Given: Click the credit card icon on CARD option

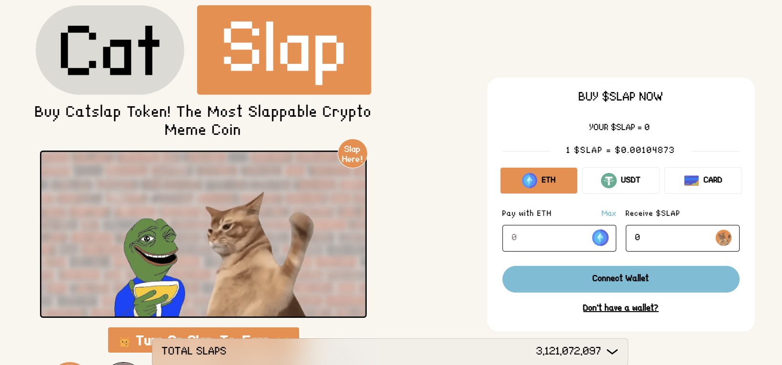Looking at the screenshot, I should coord(691,180).
